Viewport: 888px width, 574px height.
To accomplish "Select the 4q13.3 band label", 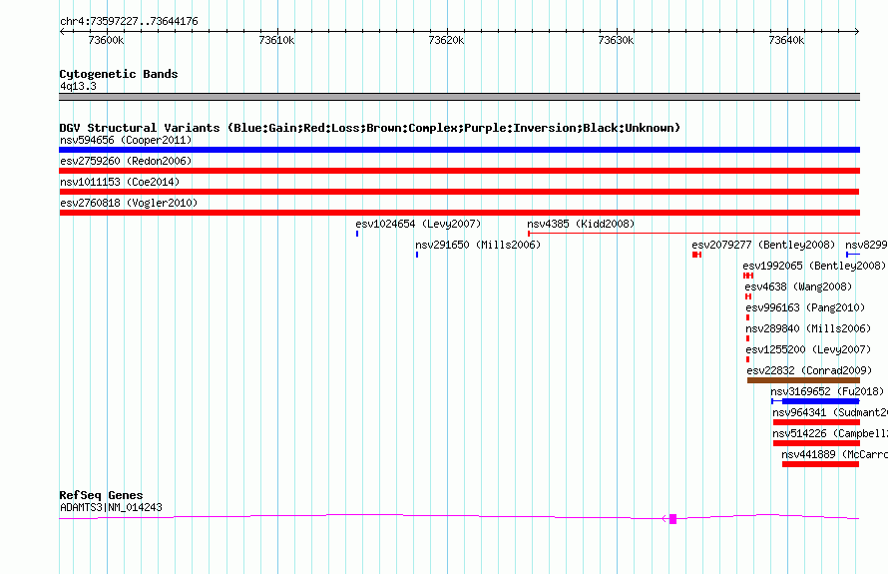I will 78,86.
